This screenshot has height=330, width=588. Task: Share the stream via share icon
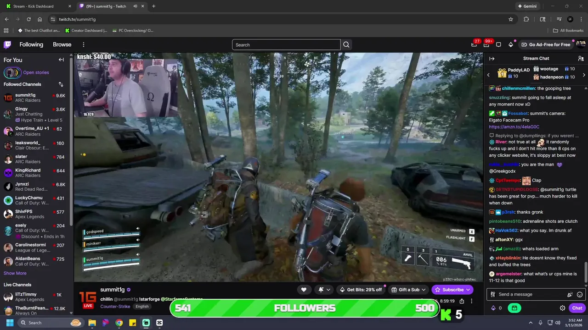tap(462, 301)
